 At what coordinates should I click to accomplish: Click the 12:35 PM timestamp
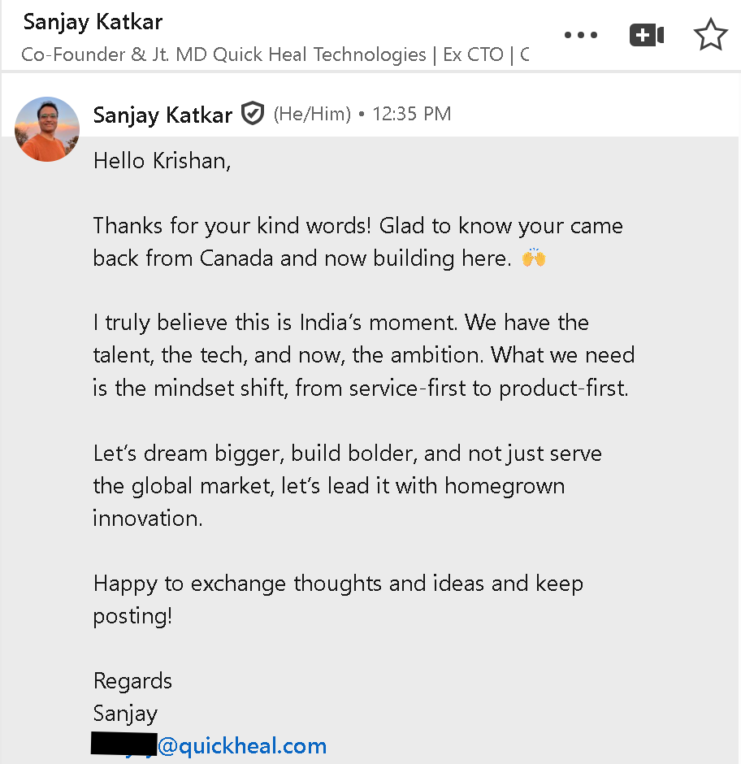411,115
